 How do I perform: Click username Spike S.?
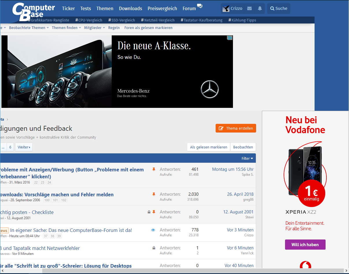(248, 175)
